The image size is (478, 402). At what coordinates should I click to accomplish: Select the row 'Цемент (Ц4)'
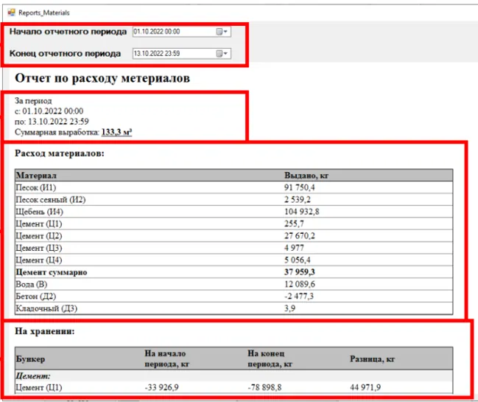(233, 260)
